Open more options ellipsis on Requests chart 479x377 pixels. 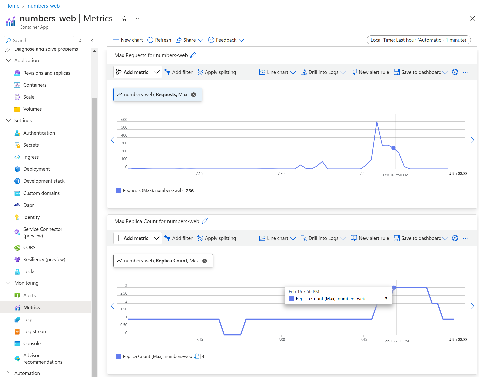tap(466, 72)
